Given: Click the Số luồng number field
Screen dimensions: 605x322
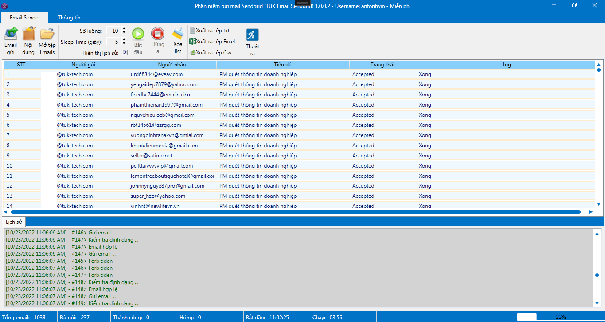Looking at the screenshot, I should (x=113, y=31).
